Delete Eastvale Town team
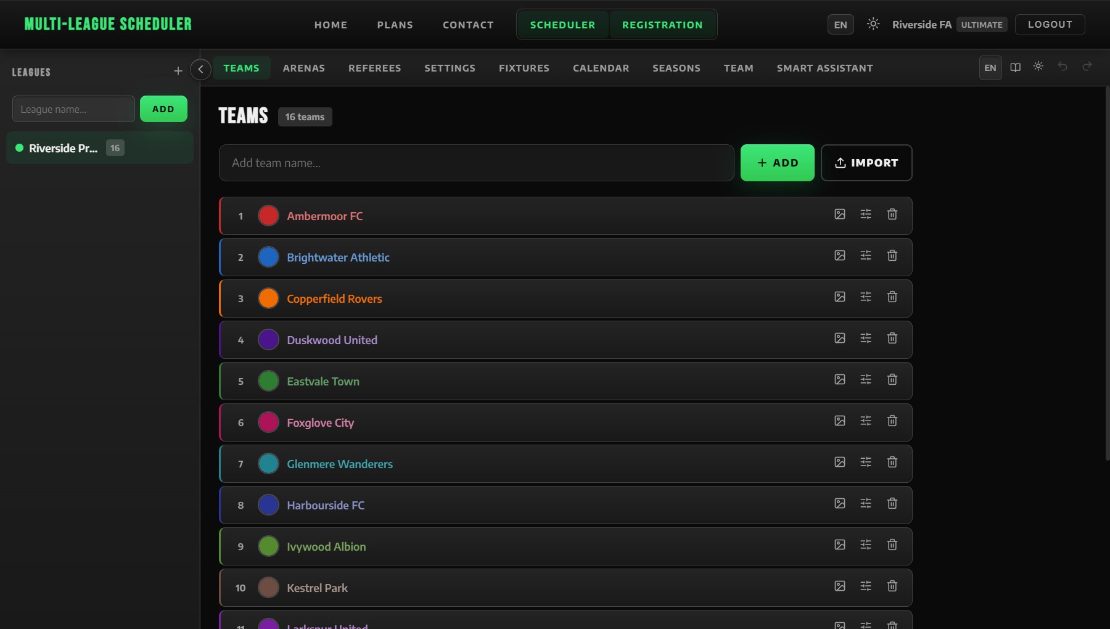1110x629 pixels. [892, 380]
